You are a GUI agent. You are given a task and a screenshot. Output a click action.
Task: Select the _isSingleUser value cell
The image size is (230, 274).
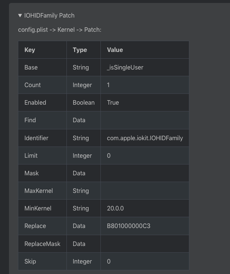coord(125,68)
